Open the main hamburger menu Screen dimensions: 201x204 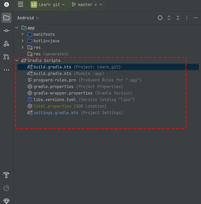coord(20,4)
